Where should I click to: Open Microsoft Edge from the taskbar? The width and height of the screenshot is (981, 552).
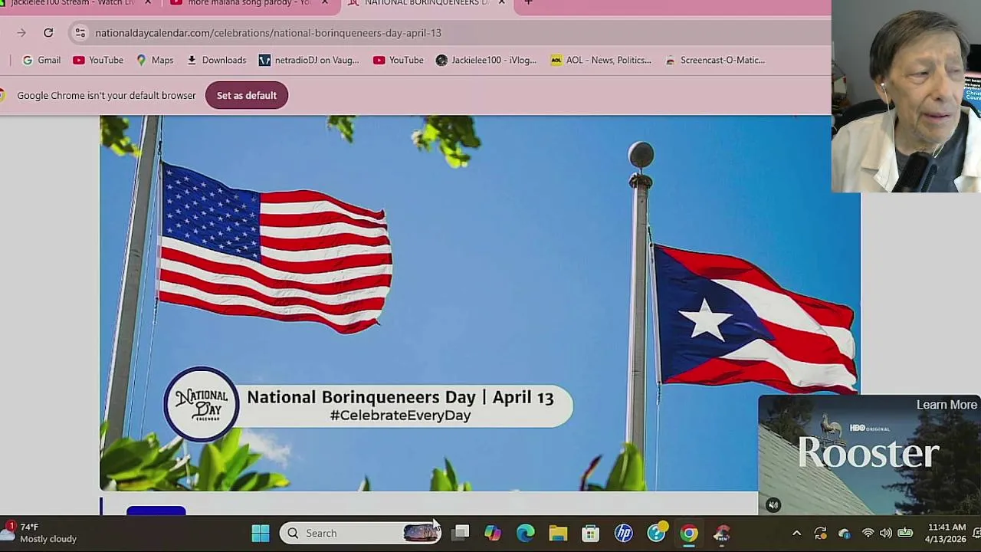coord(526,533)
